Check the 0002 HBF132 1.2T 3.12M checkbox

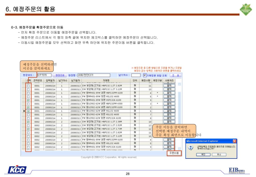click(x=28, y=136)
